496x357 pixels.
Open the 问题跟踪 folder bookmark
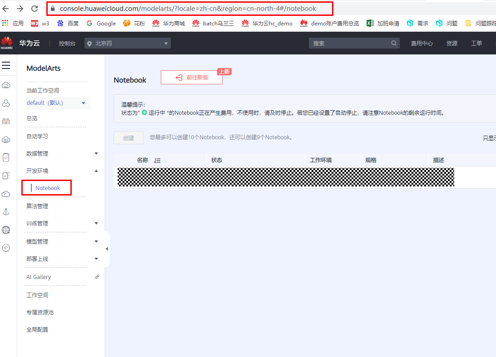(x=480, y=24)
